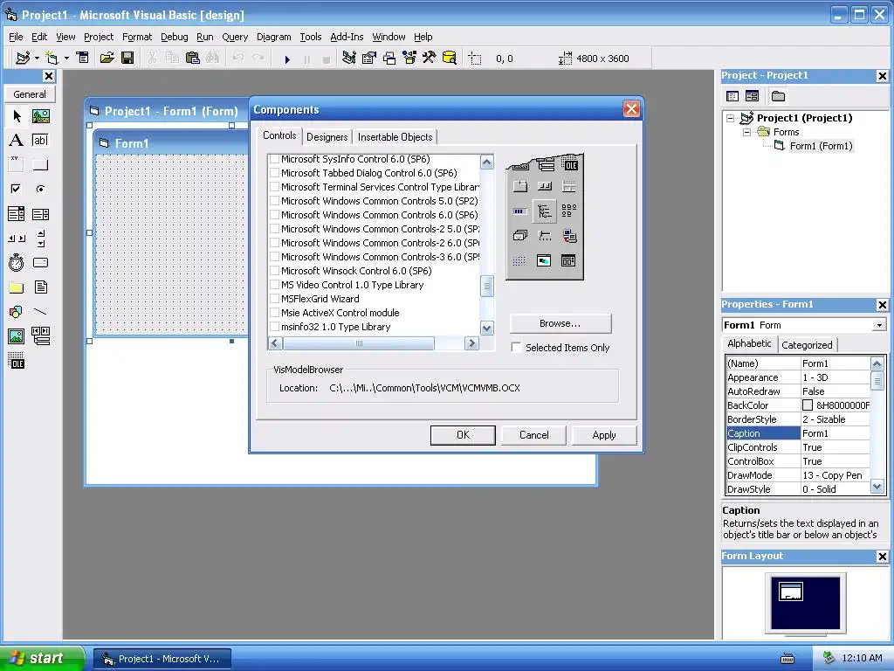Switch to Designers tab
894x671 pixels.
327,137
